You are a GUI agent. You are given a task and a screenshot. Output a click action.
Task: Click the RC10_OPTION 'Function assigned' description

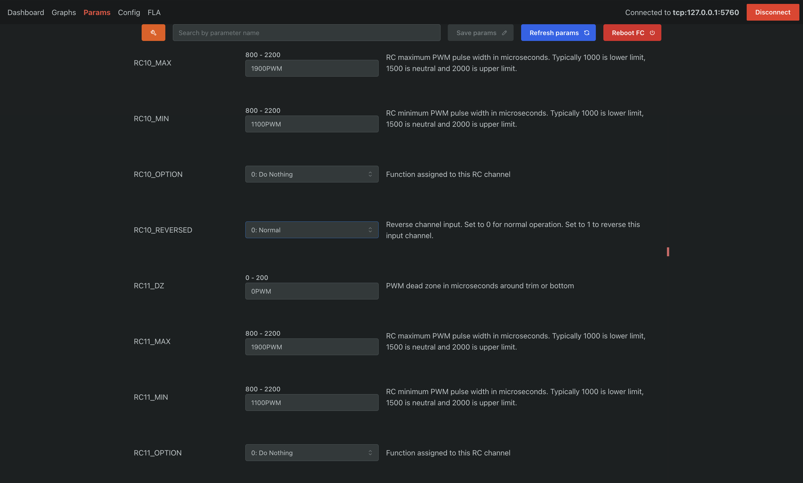pos(448,174)
